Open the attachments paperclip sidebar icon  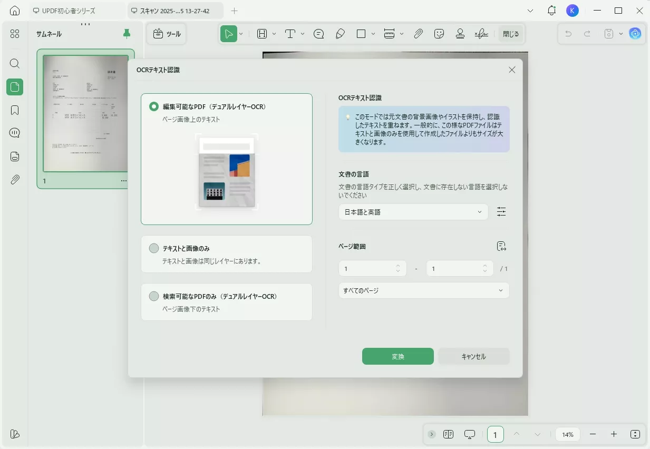click(15, 180)
